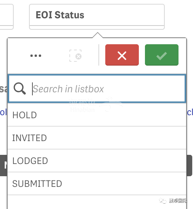Click the dark gray button behind popup's right side
This screenshot has height=209, width=193.
coord(190,166)
